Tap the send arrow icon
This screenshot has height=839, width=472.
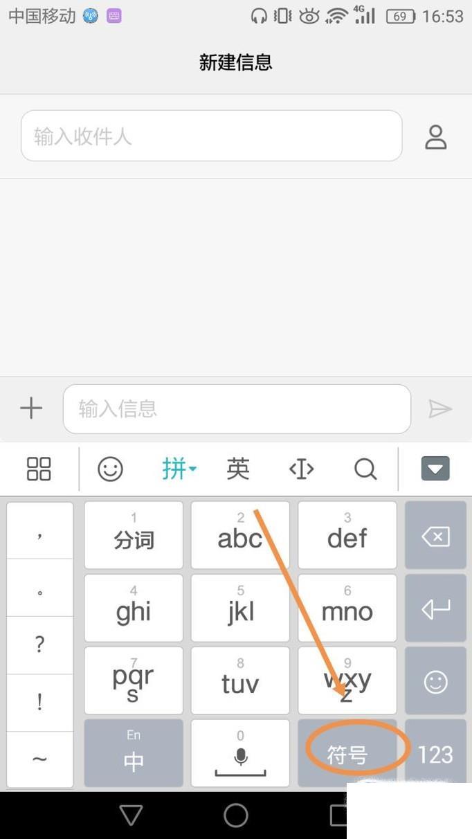coord(439,408)
